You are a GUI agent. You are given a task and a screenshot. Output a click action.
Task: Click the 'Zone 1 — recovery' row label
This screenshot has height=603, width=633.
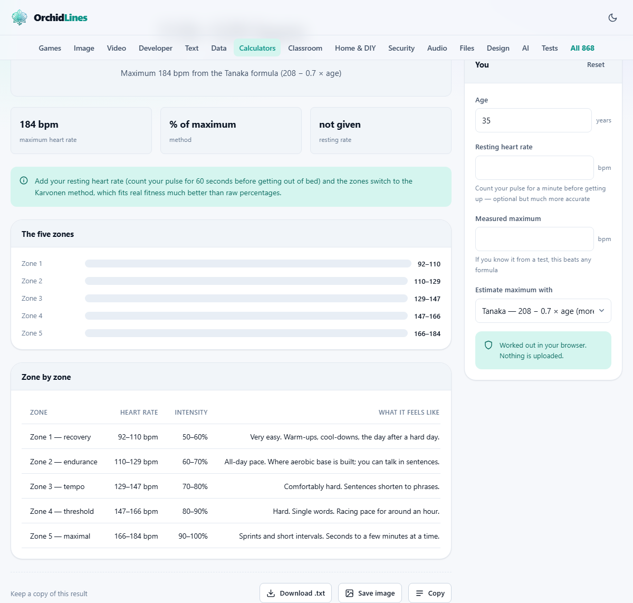click(x=61, y=437)
